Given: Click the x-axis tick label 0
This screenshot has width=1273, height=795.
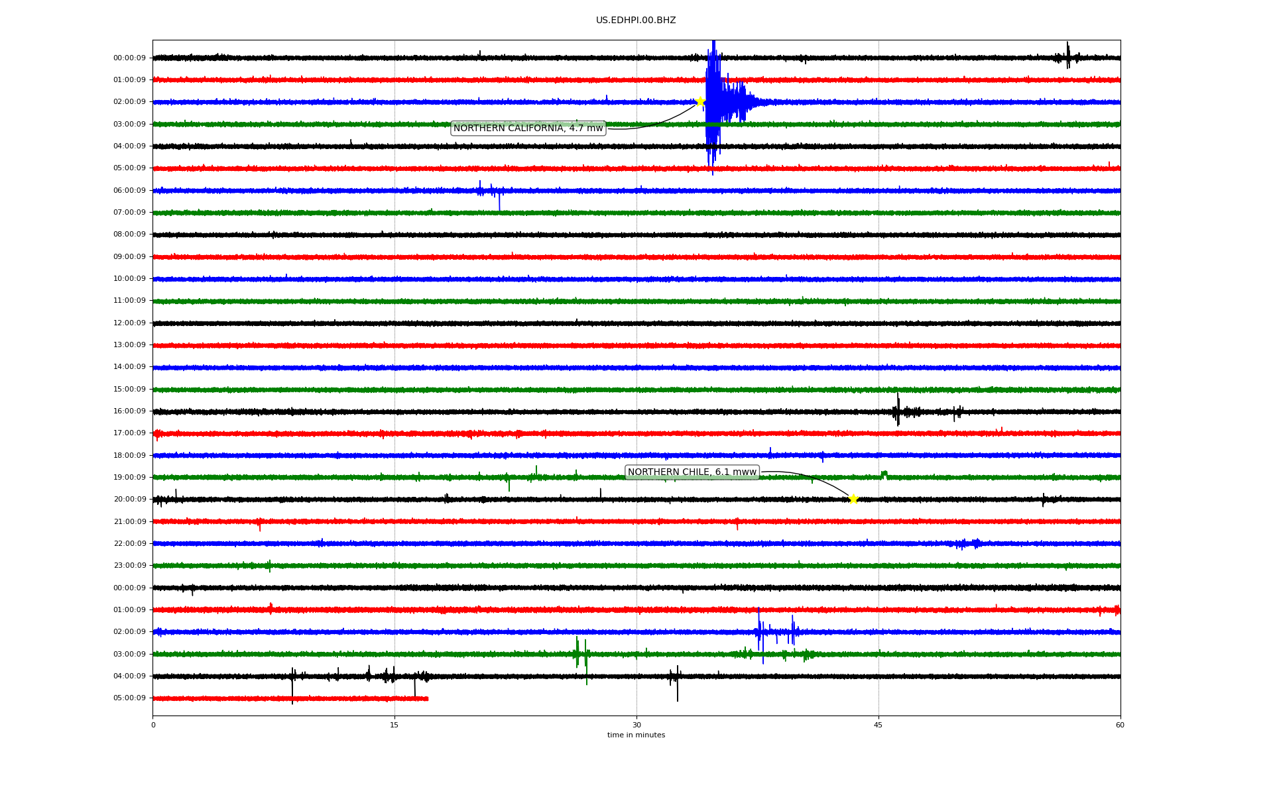Looking at the screenshot, I should (x=153, y=725).
